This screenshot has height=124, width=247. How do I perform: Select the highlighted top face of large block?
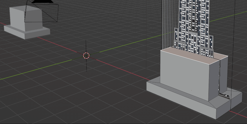coord(194,54)
